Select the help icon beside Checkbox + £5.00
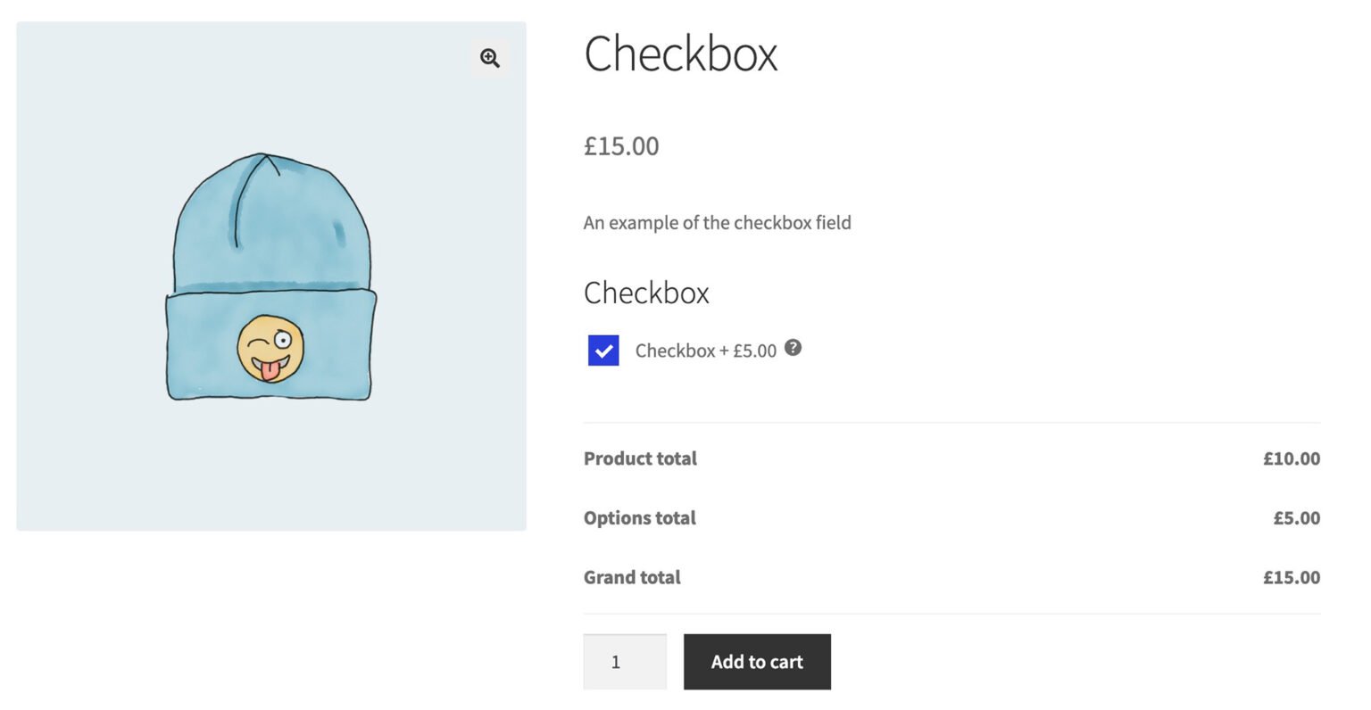The height and width of the screenshot is (710, 1371). click(793, 350)
